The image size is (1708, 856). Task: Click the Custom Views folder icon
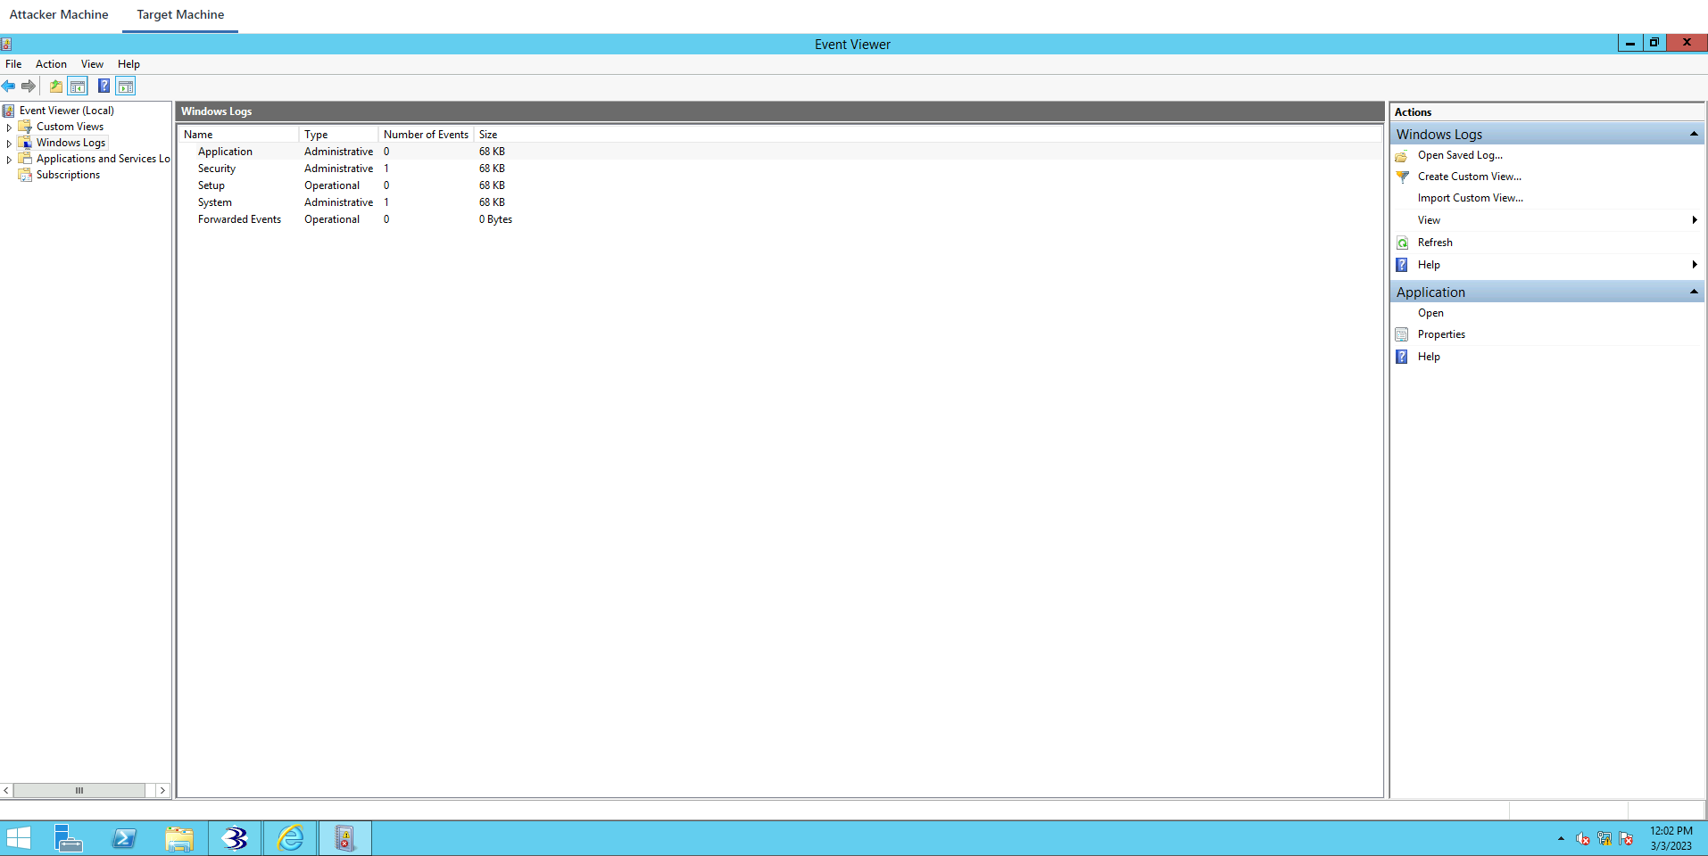pyautogui.click(x=26, y=127)
